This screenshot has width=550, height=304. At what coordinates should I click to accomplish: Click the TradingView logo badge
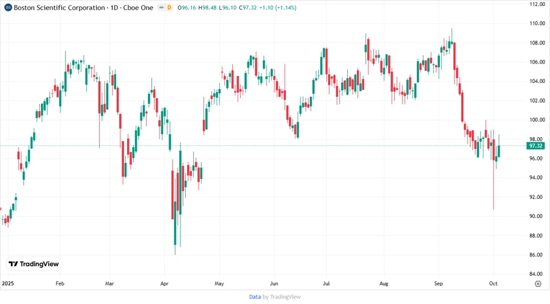(x=34, y=264)
